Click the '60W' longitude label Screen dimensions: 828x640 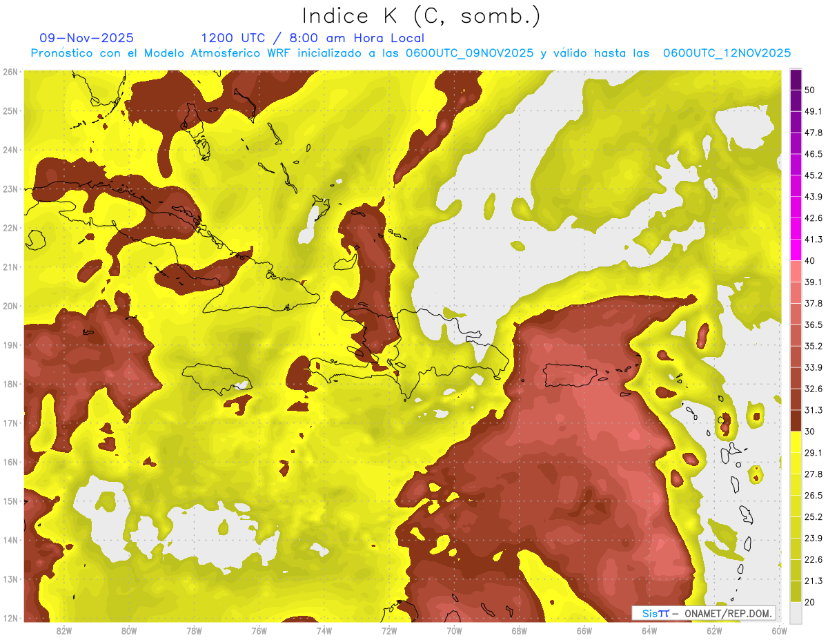click(x=779, y=631)
